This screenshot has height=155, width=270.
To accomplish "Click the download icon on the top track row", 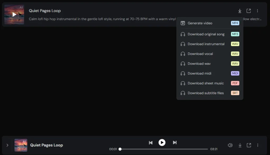I will (x=240, y=11).
